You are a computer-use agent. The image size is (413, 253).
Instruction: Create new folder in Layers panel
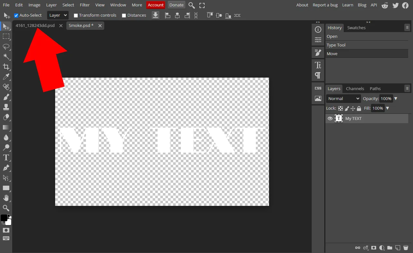(390, 248)
